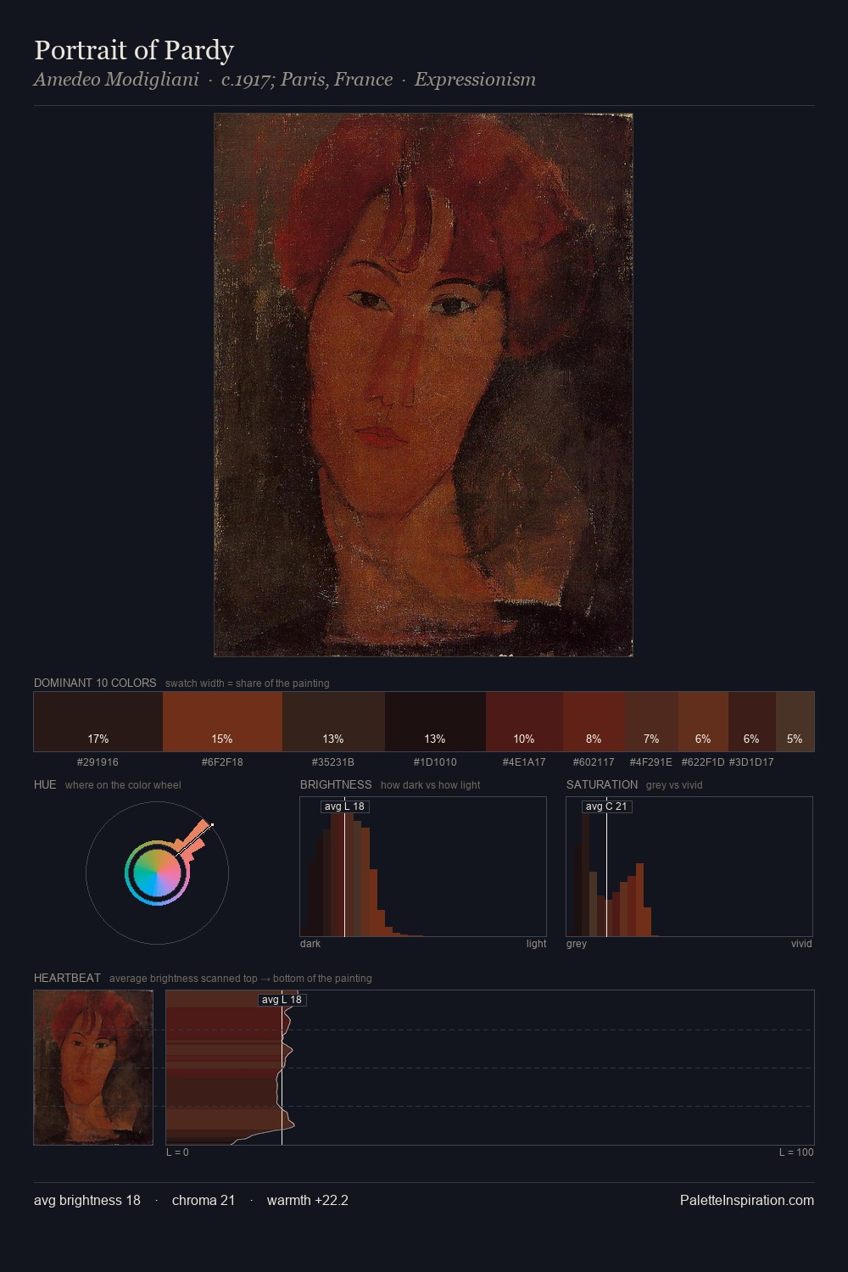Viewport: 848px width, 1272px height.
Task: Open the PaletteInspiration.com link
Action: tap(747, 1201)
